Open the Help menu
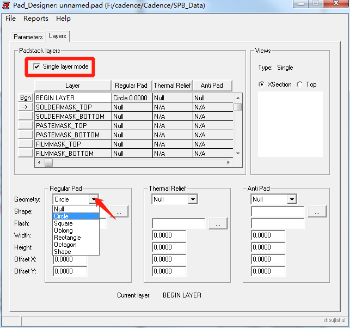Viewport: 350px width, 328px height. click(63, 19)
